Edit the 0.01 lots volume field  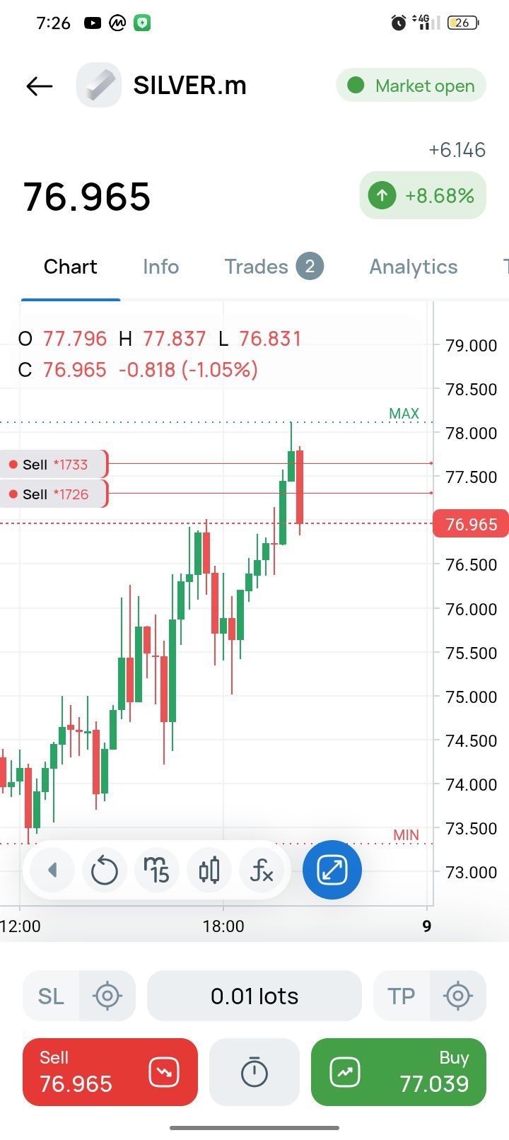(255, 996)
